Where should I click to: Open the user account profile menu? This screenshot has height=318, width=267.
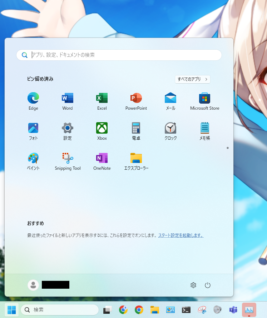[x=49, y=285]
